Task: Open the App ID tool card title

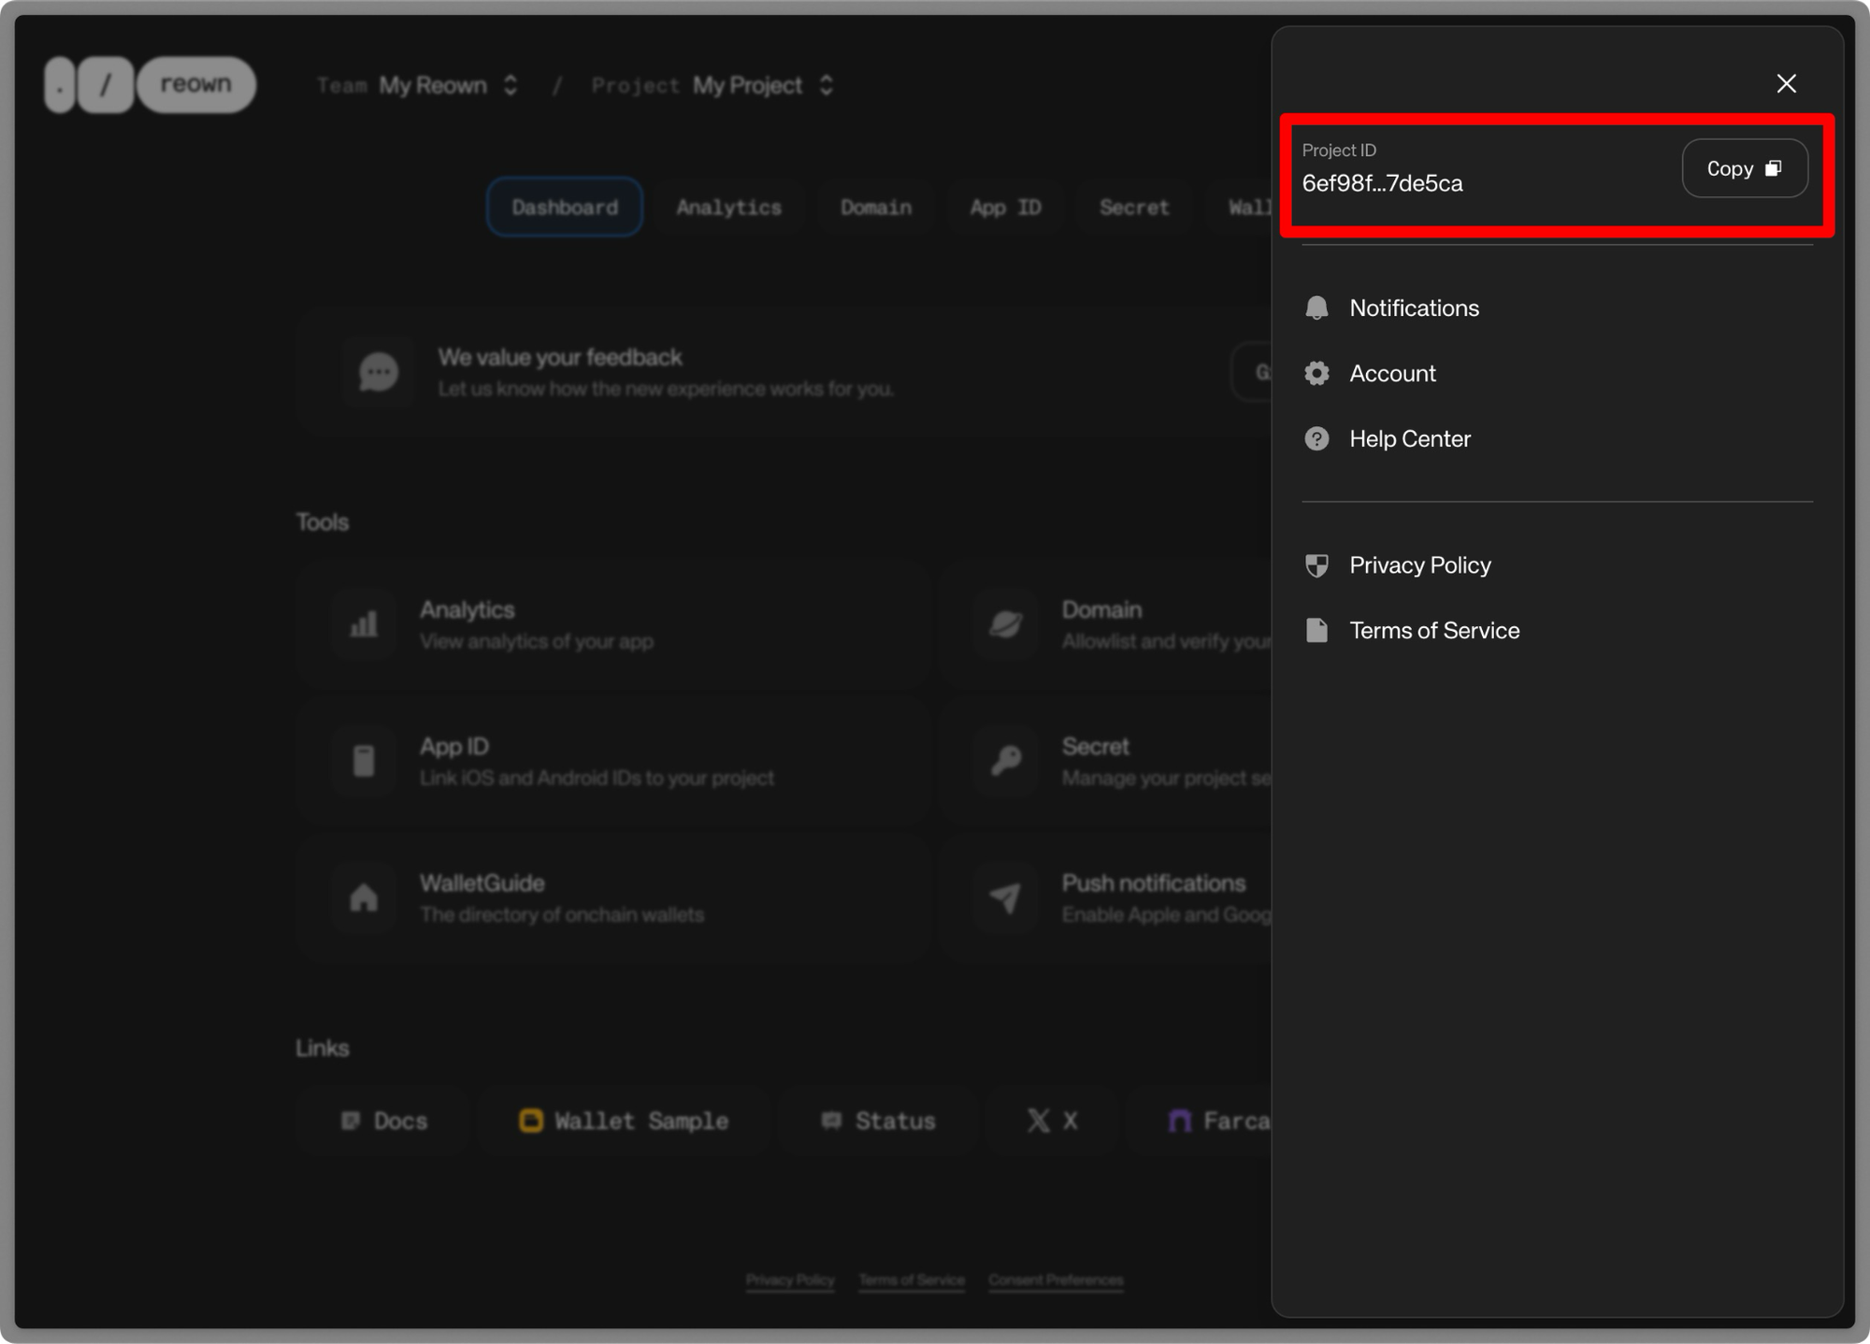Action: [454, 746]
